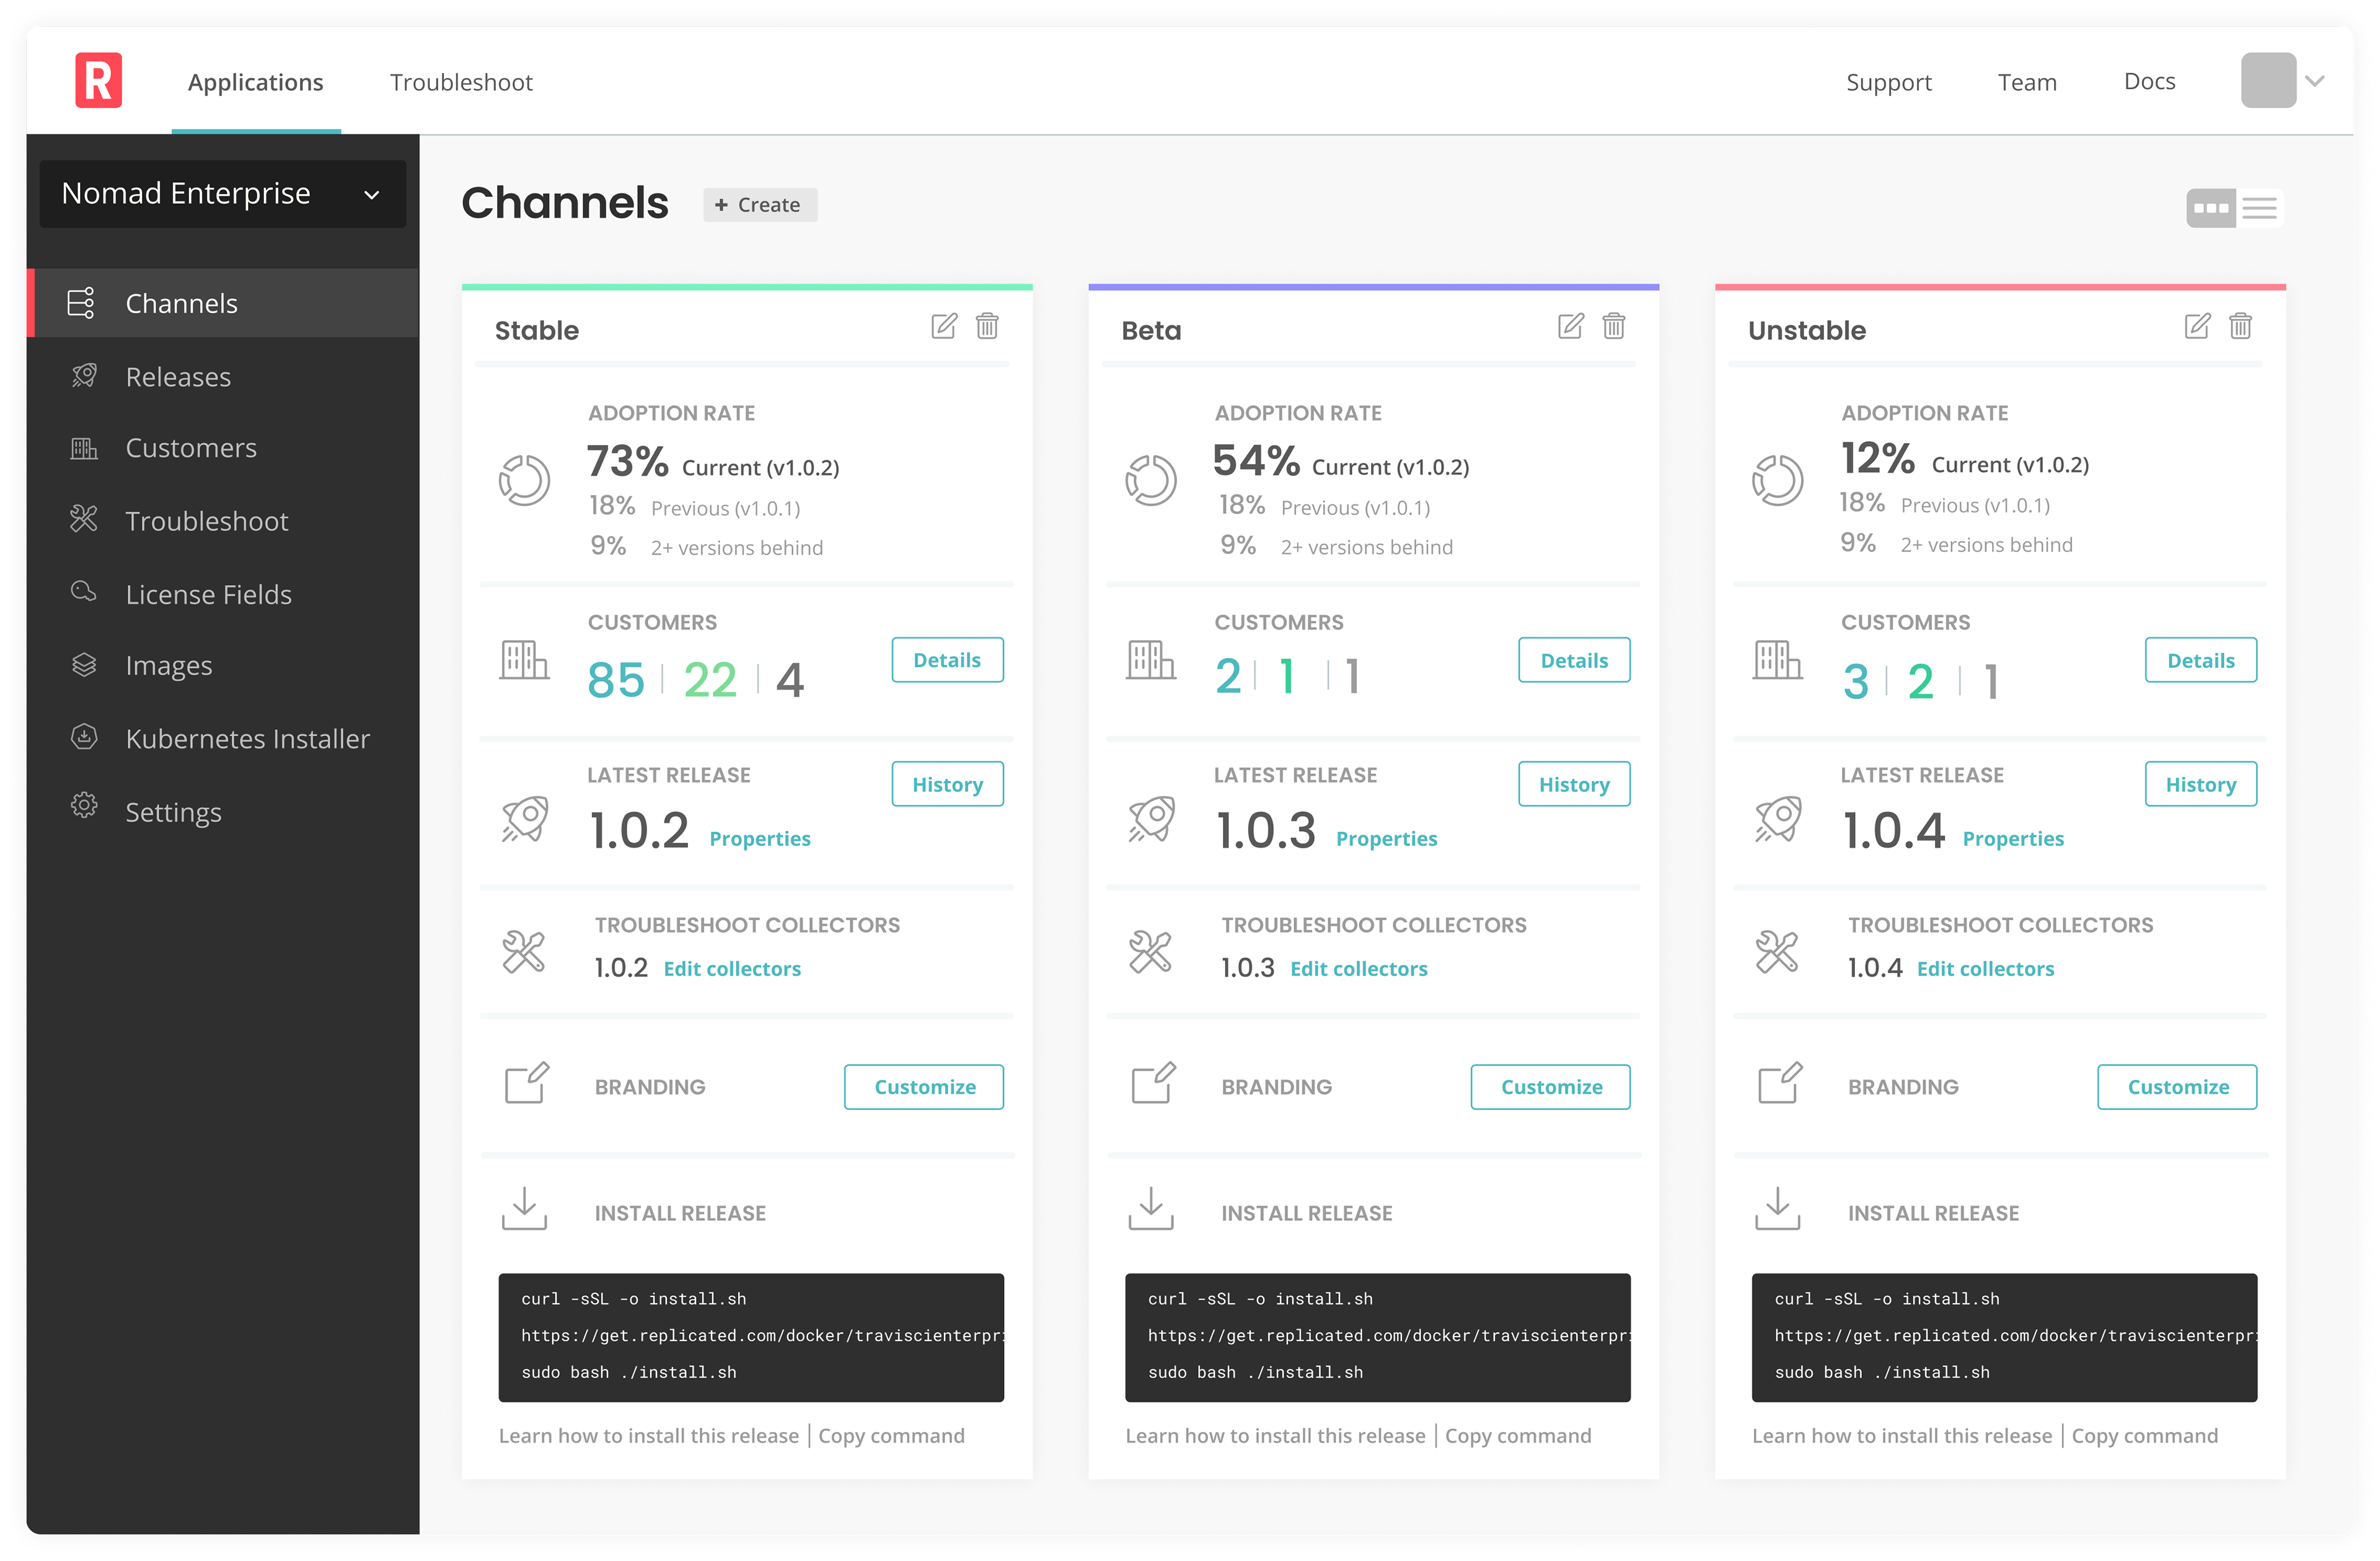Click Unstable install release download icon

pos(1778,1209)
